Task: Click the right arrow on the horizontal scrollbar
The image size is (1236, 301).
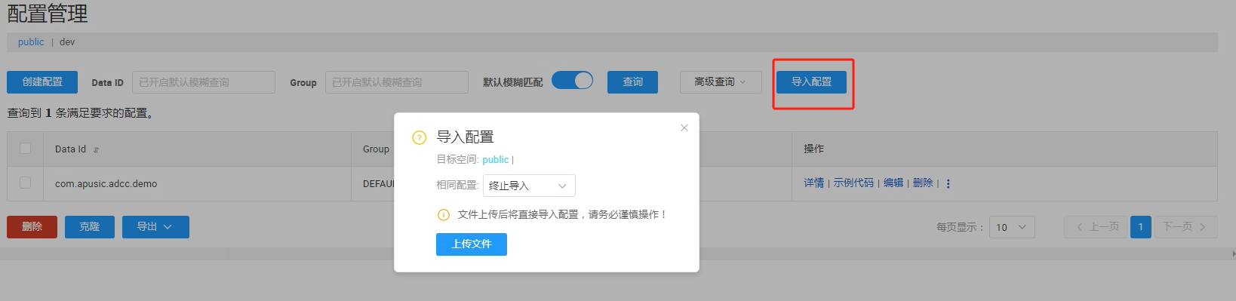Action: [x=1233, y=254]
